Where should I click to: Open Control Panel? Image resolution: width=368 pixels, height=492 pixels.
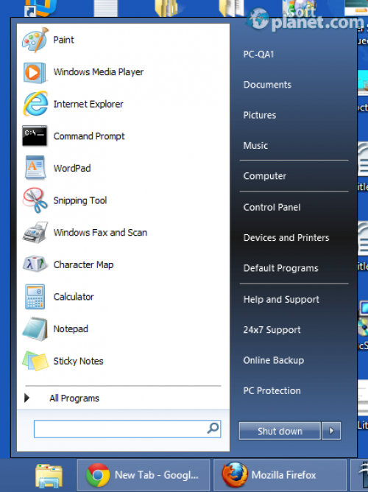(272, 207)
